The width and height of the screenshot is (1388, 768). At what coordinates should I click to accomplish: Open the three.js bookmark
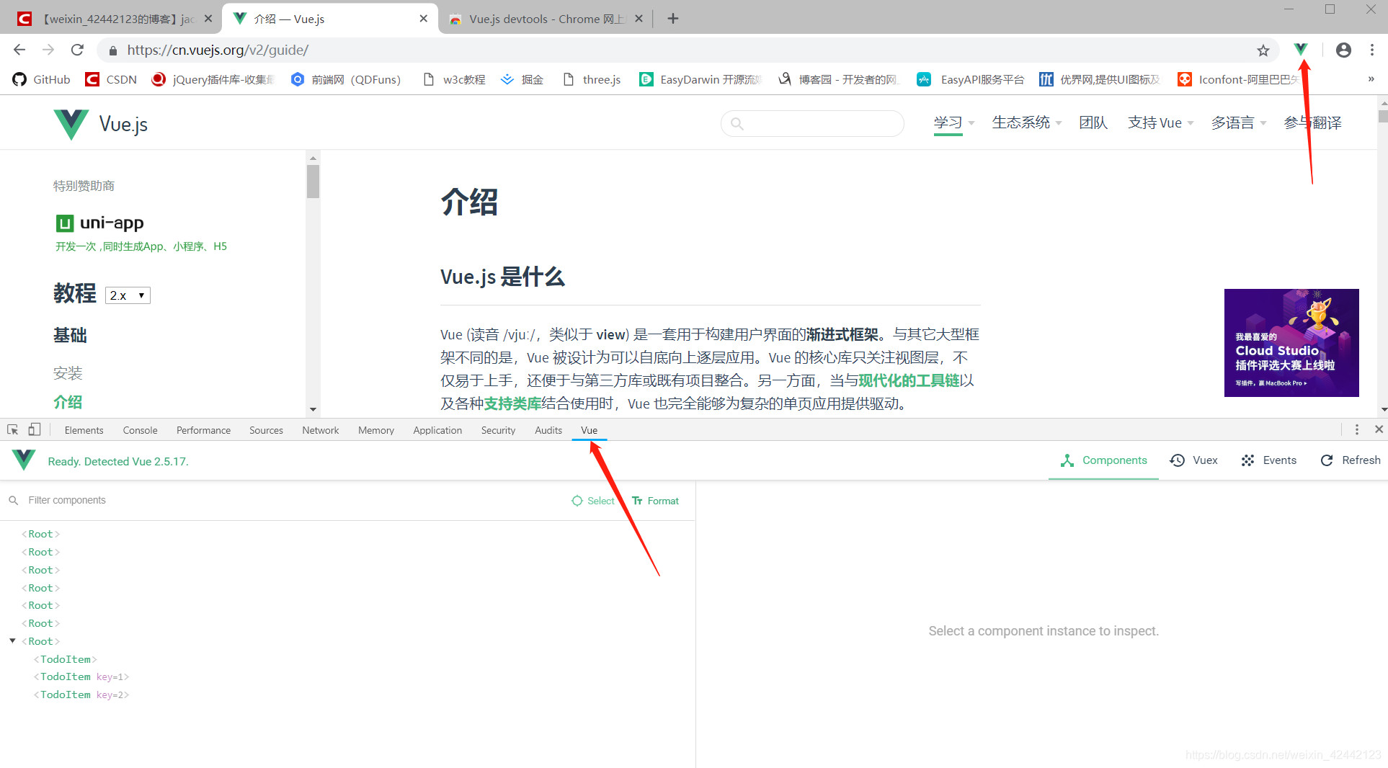click(592, 79)
